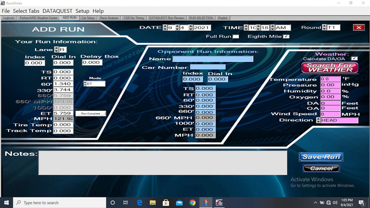Change the wind Direction HEAD selector

(319, 120)
